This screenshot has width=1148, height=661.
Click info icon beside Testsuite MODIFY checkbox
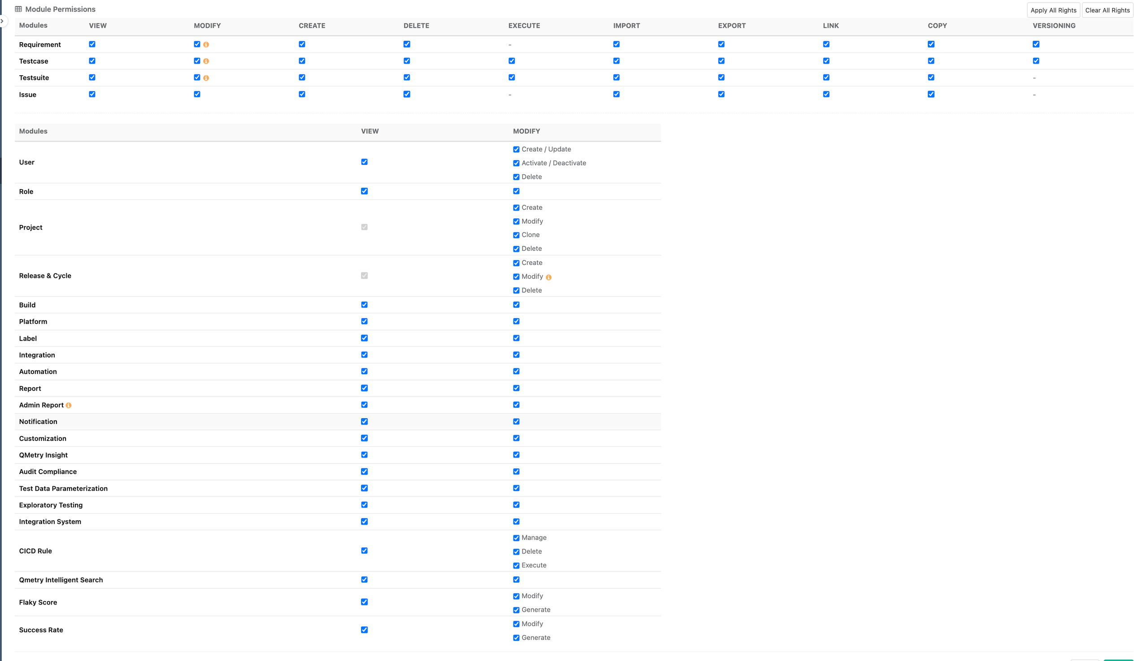206,78
